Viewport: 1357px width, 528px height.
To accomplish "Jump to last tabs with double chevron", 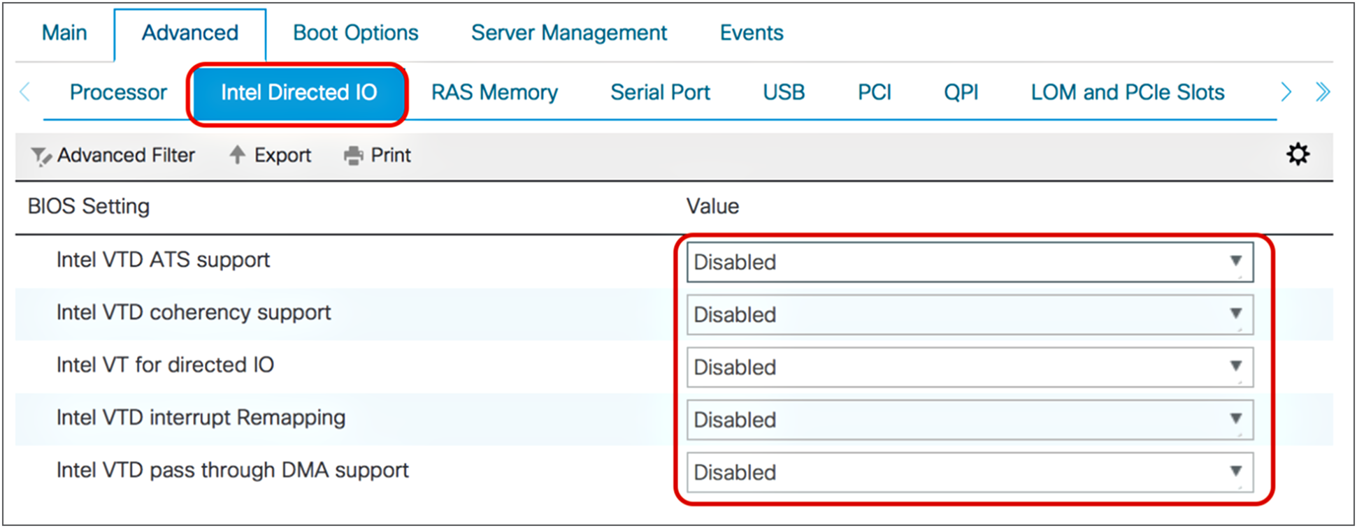I will 1322,92.
